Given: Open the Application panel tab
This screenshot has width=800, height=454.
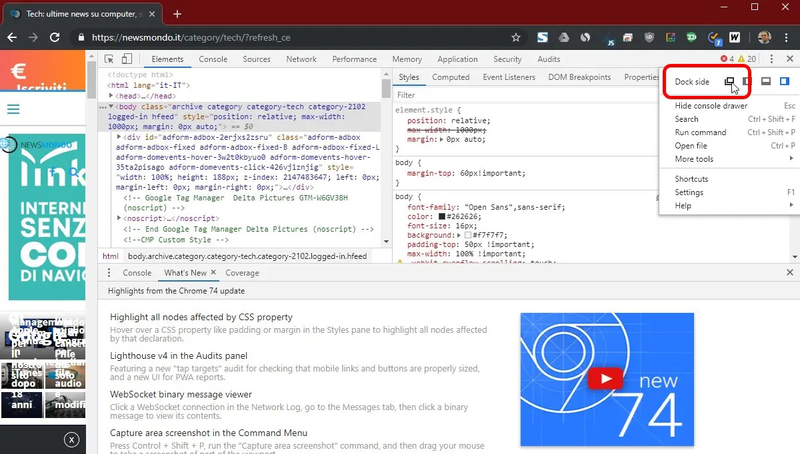Looking at the screenshot, I should (x=457, y=59).
